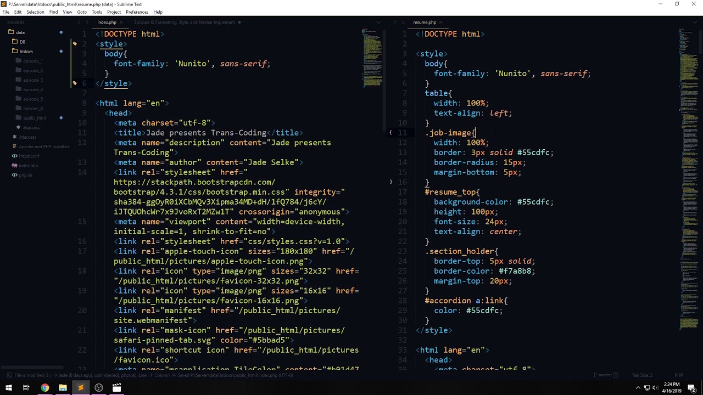Switch to the Episode 6 Formatting tab
703x395 pixels.
(x=185, y=22)
